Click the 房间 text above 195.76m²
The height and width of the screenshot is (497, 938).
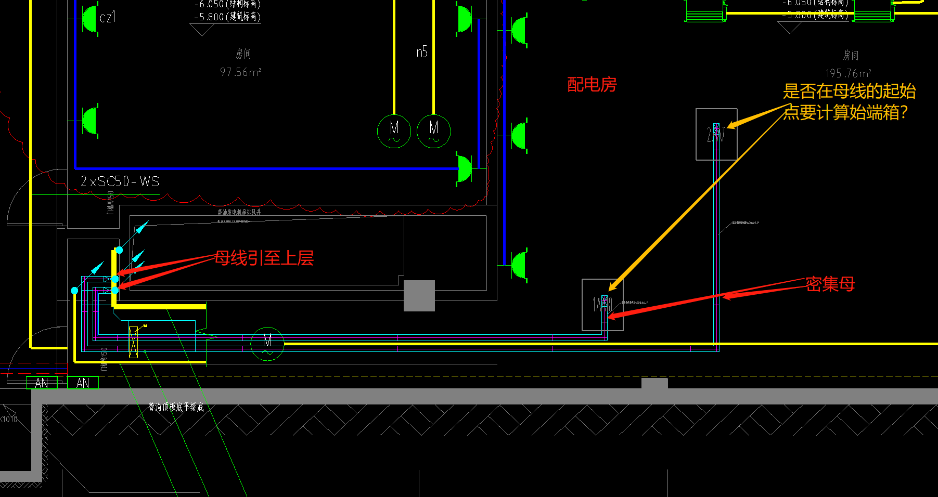coord(851,55)
